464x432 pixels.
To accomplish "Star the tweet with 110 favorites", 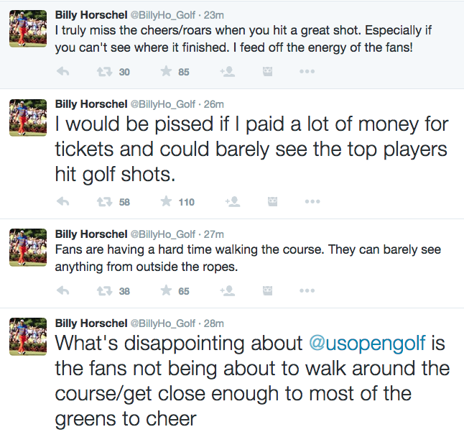I will coord(166,201).
